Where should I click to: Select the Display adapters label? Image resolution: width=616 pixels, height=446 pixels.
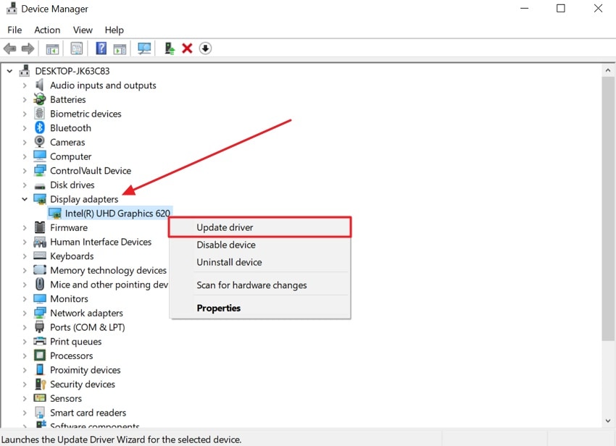click(x=84, y=199)
